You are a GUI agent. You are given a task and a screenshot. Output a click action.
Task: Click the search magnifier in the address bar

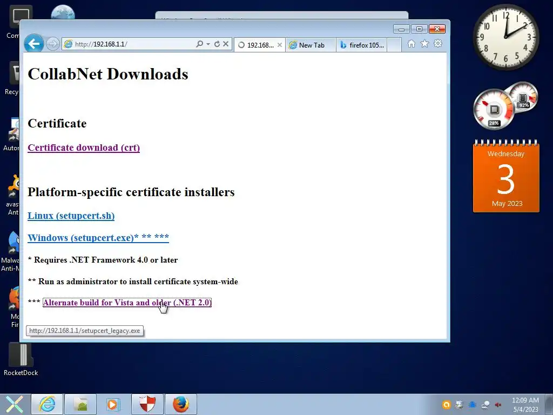(199, 44)
